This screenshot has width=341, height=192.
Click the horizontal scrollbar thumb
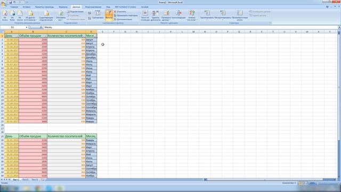[x=264, y=180]
